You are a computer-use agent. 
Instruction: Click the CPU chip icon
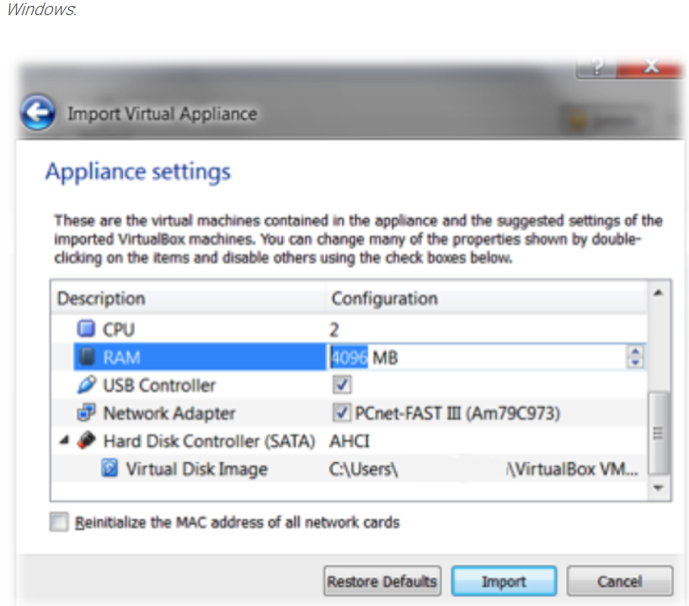[87, 329]
